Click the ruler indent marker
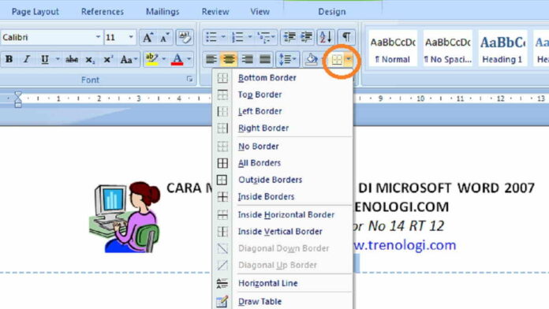The image size is (549, 309). pyautogui.click(x=18, y=99)
